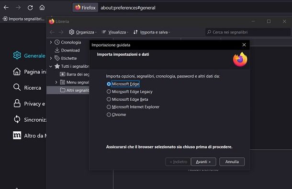Open the Organizza menu

click(x=83, y=32)
